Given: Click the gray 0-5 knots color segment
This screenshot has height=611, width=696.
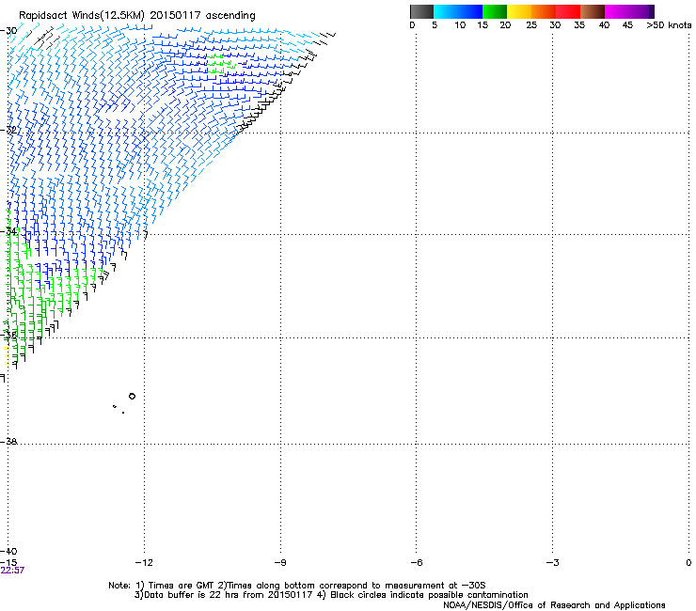Looking at the screenshot, I should (x=421, y=11).
